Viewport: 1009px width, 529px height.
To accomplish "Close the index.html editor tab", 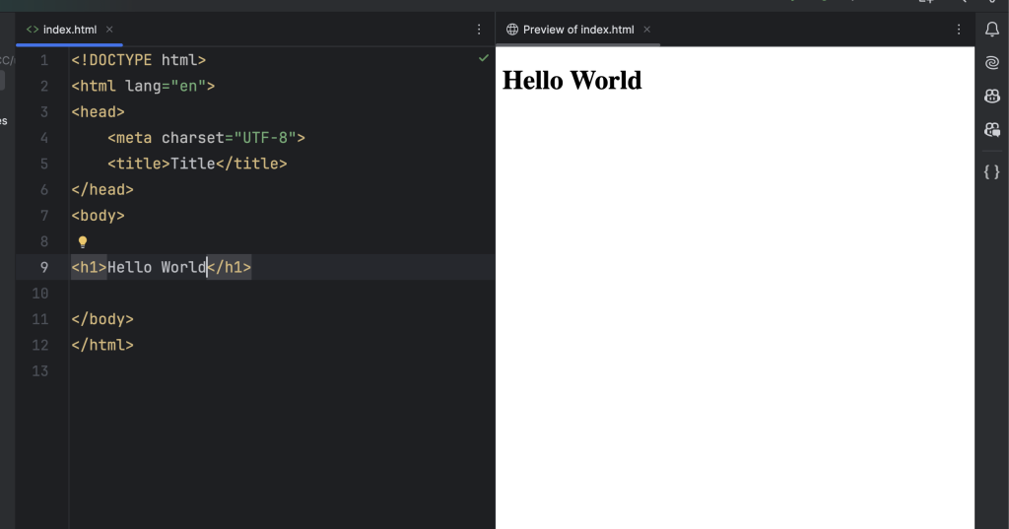I will click(x=109, y=30).
